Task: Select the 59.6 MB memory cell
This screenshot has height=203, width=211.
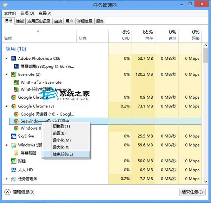Action: coord(145,145)
